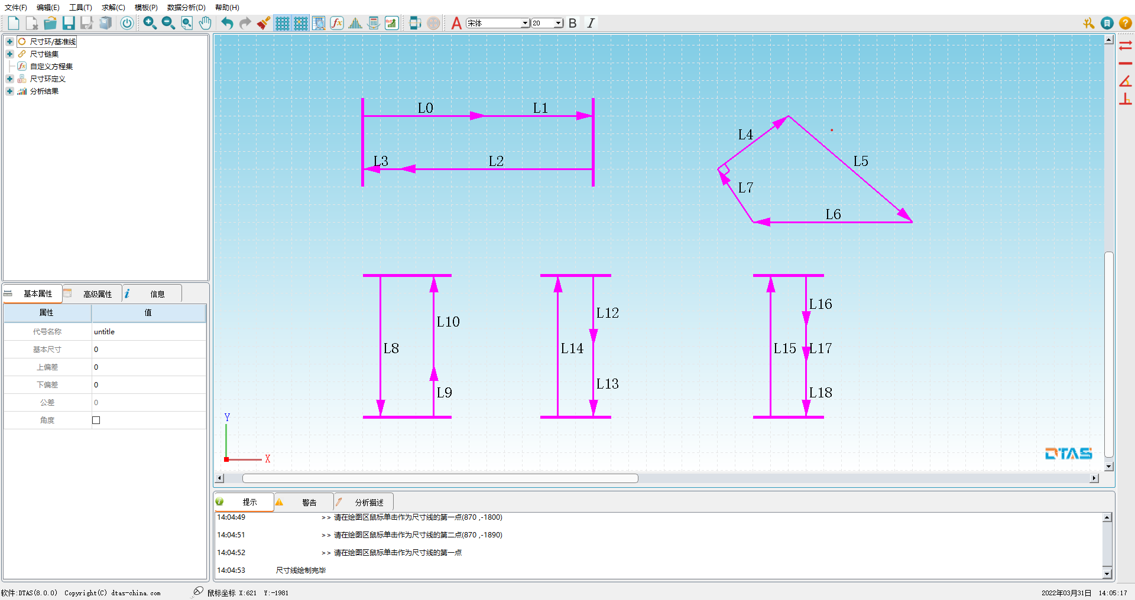Viewport: 1135px width, 600px height.
Task: Open the 求解(C) menu
Action: point(113,8)
